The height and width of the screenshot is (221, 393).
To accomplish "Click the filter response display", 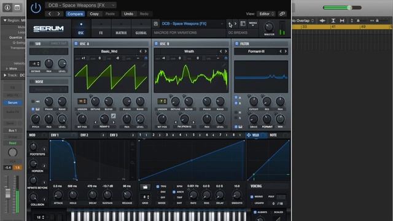I will coord(261,76).
